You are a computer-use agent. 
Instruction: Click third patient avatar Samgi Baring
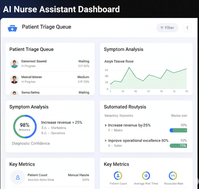coord(14,93)
